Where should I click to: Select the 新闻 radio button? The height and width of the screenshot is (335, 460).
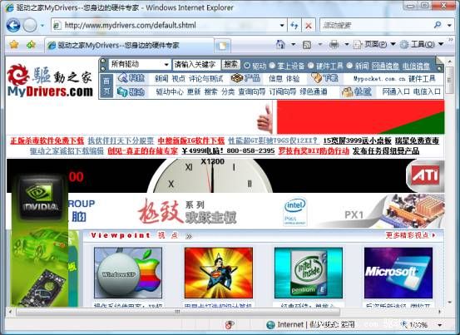tap(349, 66)
